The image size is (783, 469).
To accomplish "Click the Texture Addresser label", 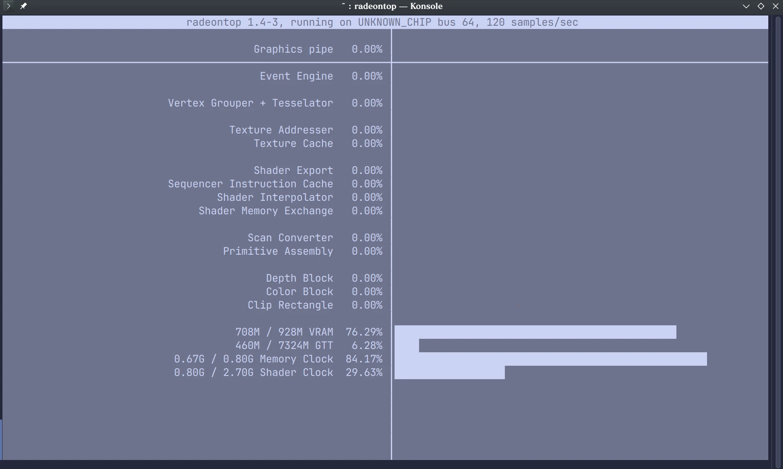I will pos(281,130).
